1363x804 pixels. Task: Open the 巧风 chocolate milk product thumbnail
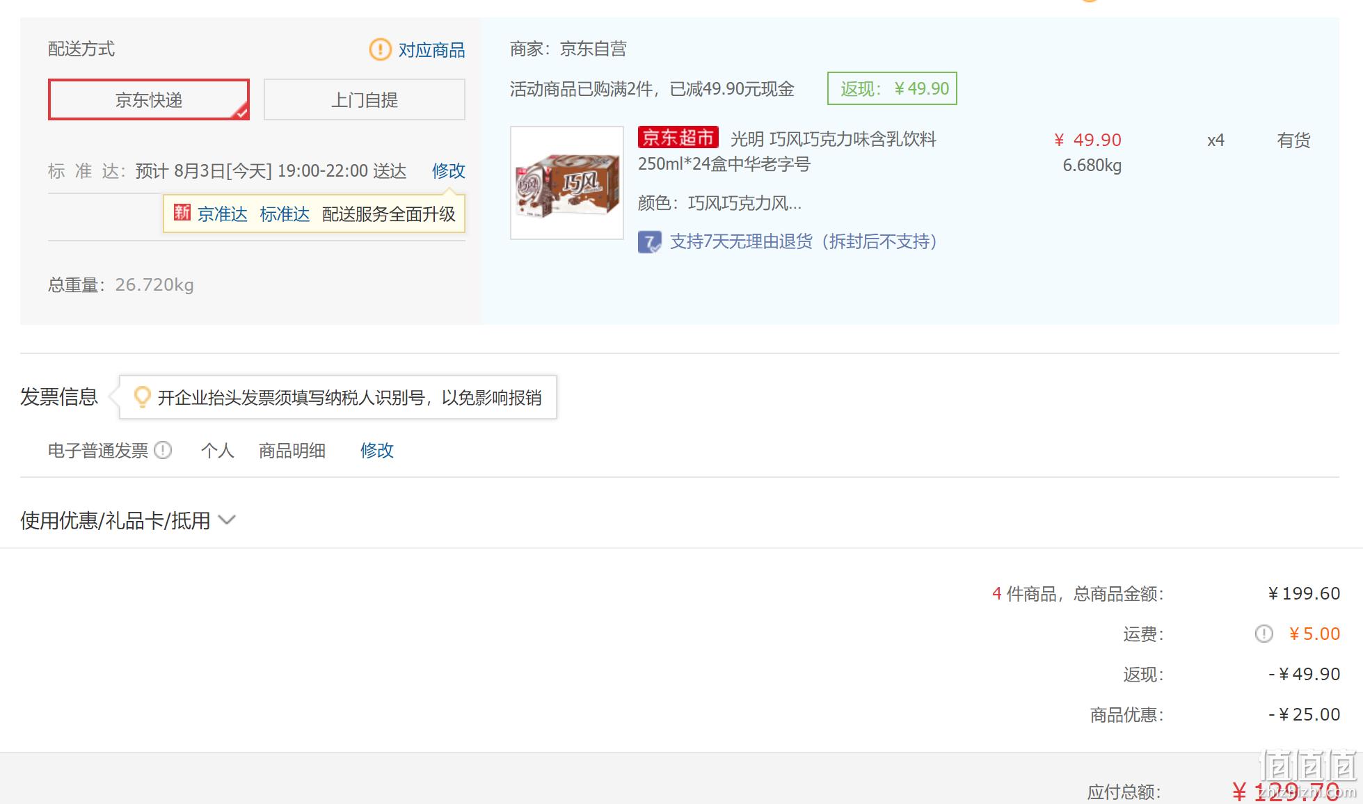click(567, 183)
